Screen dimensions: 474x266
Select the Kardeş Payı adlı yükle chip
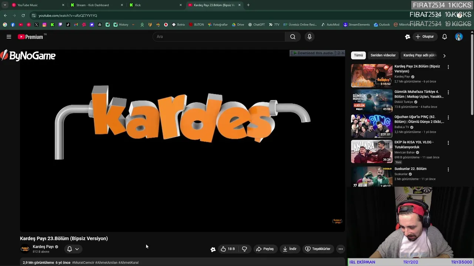pyautogui.click(x=420, y=55)
